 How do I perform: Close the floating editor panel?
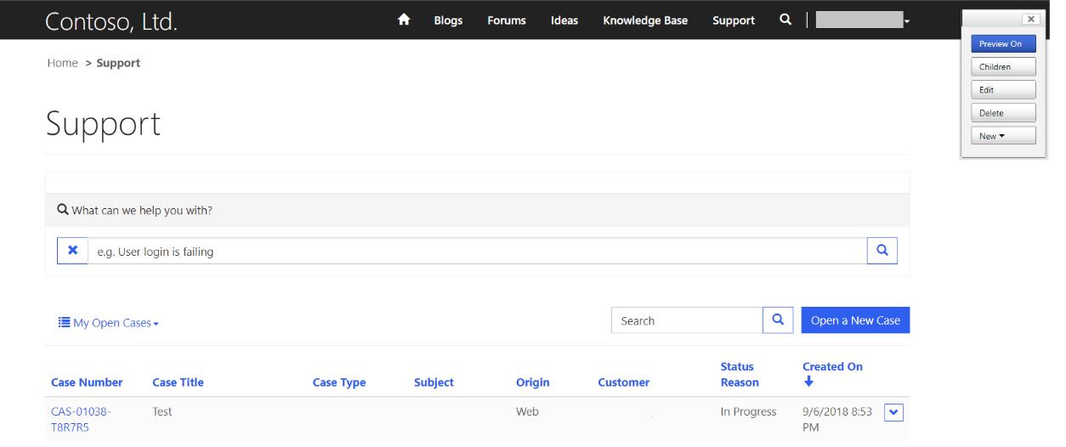click(1030, 19)
